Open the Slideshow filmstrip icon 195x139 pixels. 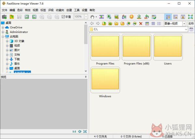[x=101, y=17]
